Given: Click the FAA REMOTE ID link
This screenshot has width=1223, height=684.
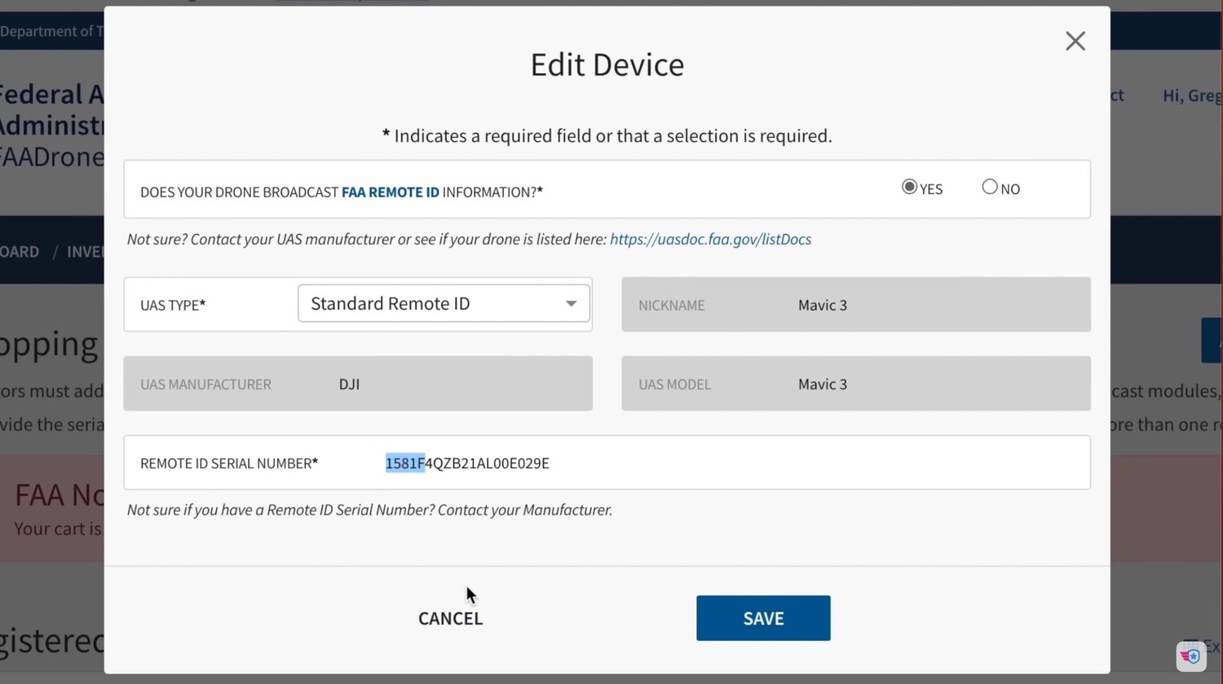Looking at the screenshot, I should [390, 192].
